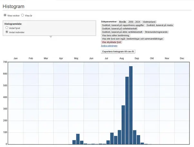Switch to 'Visa år' view
This screenshot has width=194, height=147.
click(23, 15)
